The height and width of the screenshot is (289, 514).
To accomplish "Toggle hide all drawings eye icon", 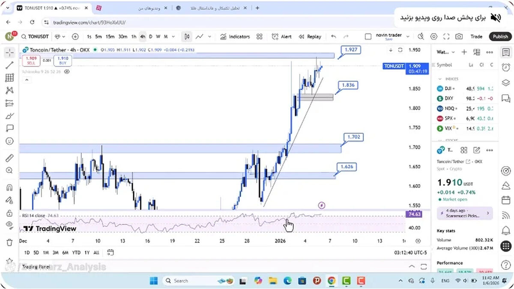I will pyautogui.click(x=9, y=225).
